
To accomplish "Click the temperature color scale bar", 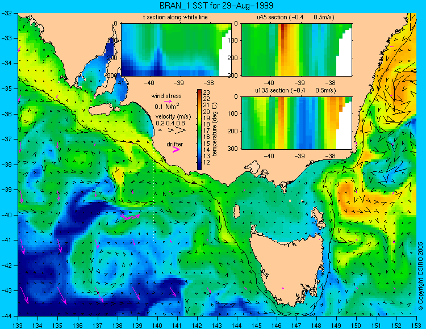I will (x=199, y=130).
